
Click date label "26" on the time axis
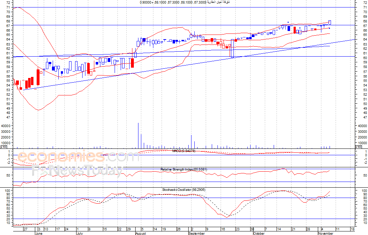[179, 229]
